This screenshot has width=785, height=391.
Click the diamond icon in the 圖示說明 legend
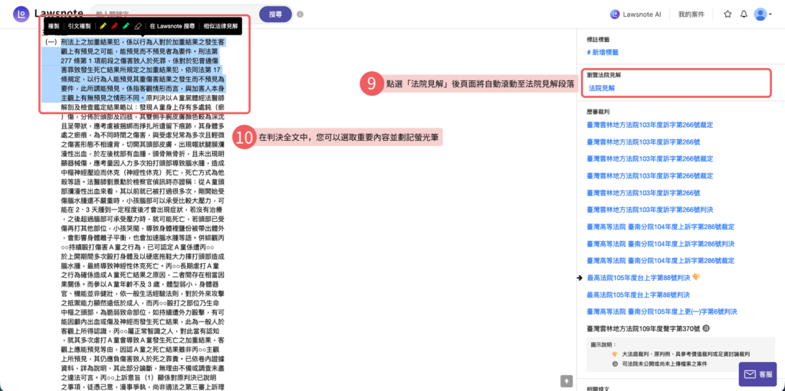click(616, 354)
